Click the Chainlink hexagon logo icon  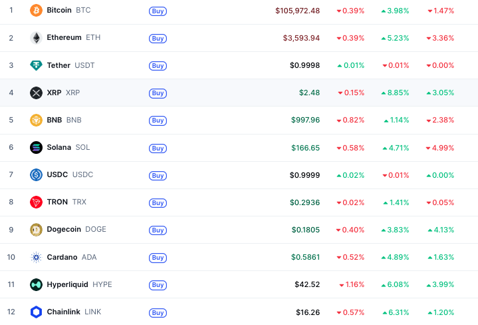[36, 312]
